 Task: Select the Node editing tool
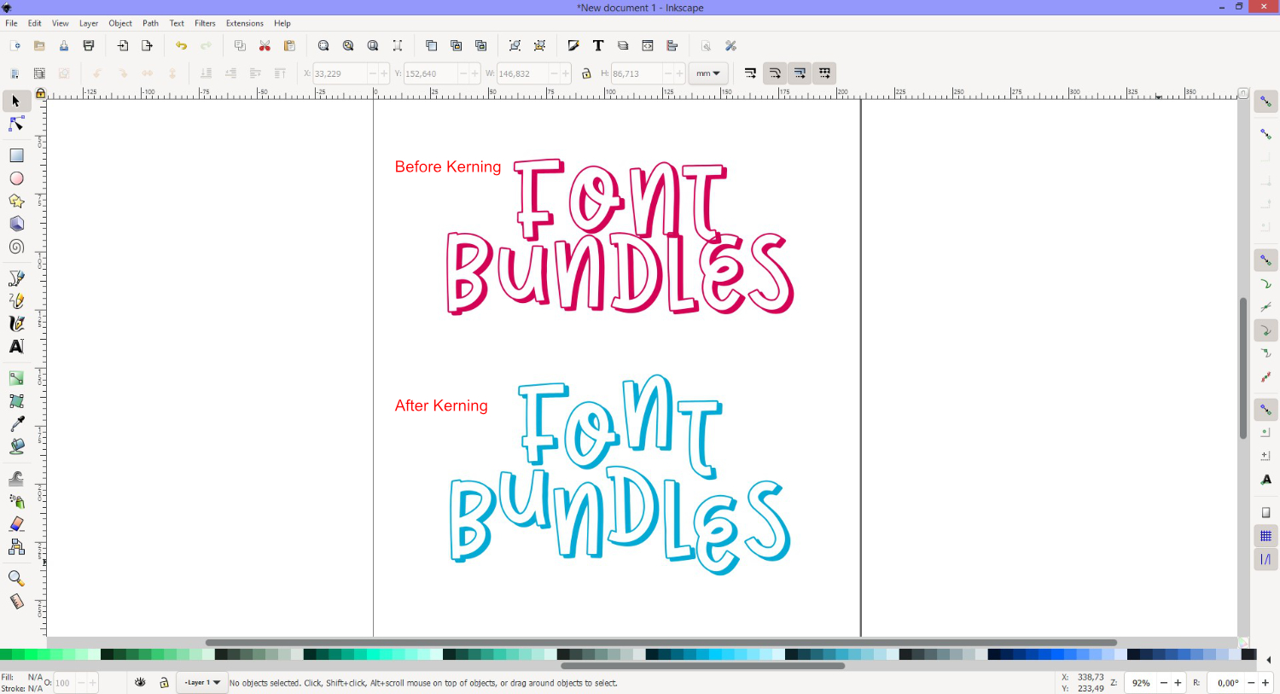16,125
